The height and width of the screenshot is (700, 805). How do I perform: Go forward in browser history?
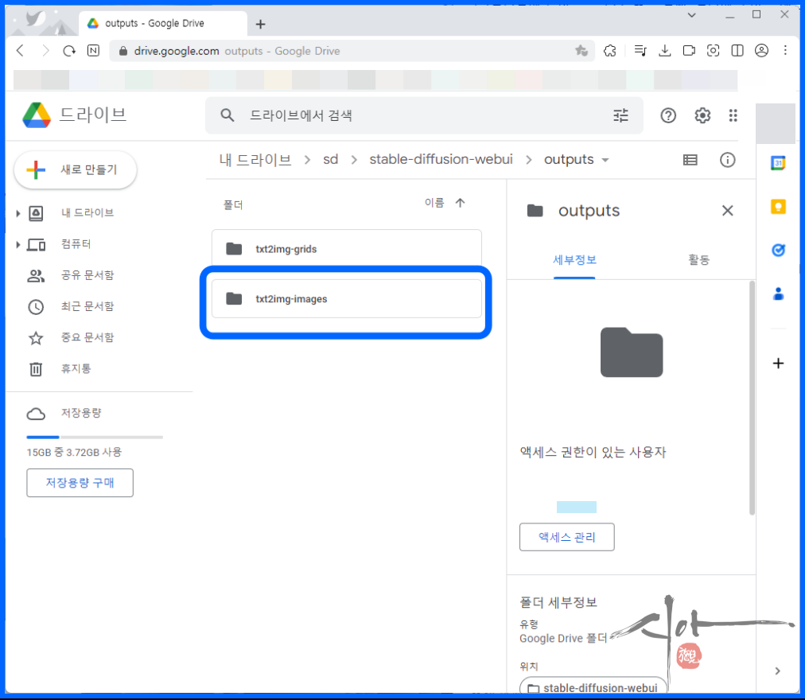tap(45, 51)
